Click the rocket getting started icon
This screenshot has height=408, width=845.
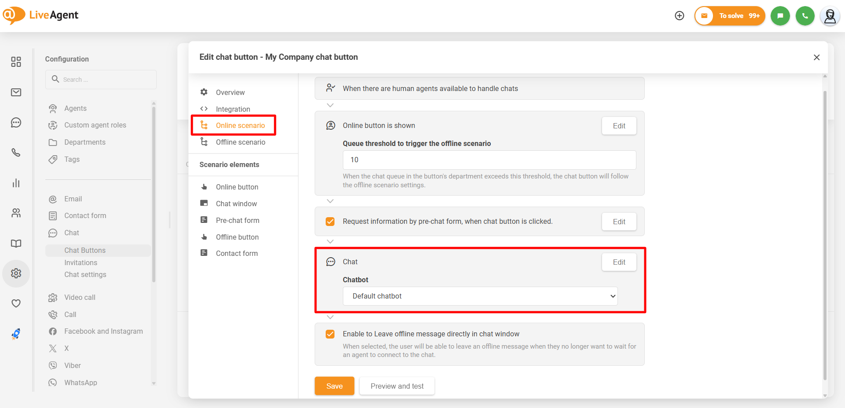(16, 334)
